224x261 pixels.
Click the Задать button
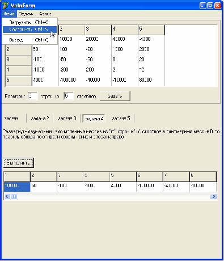pos(115,96)
